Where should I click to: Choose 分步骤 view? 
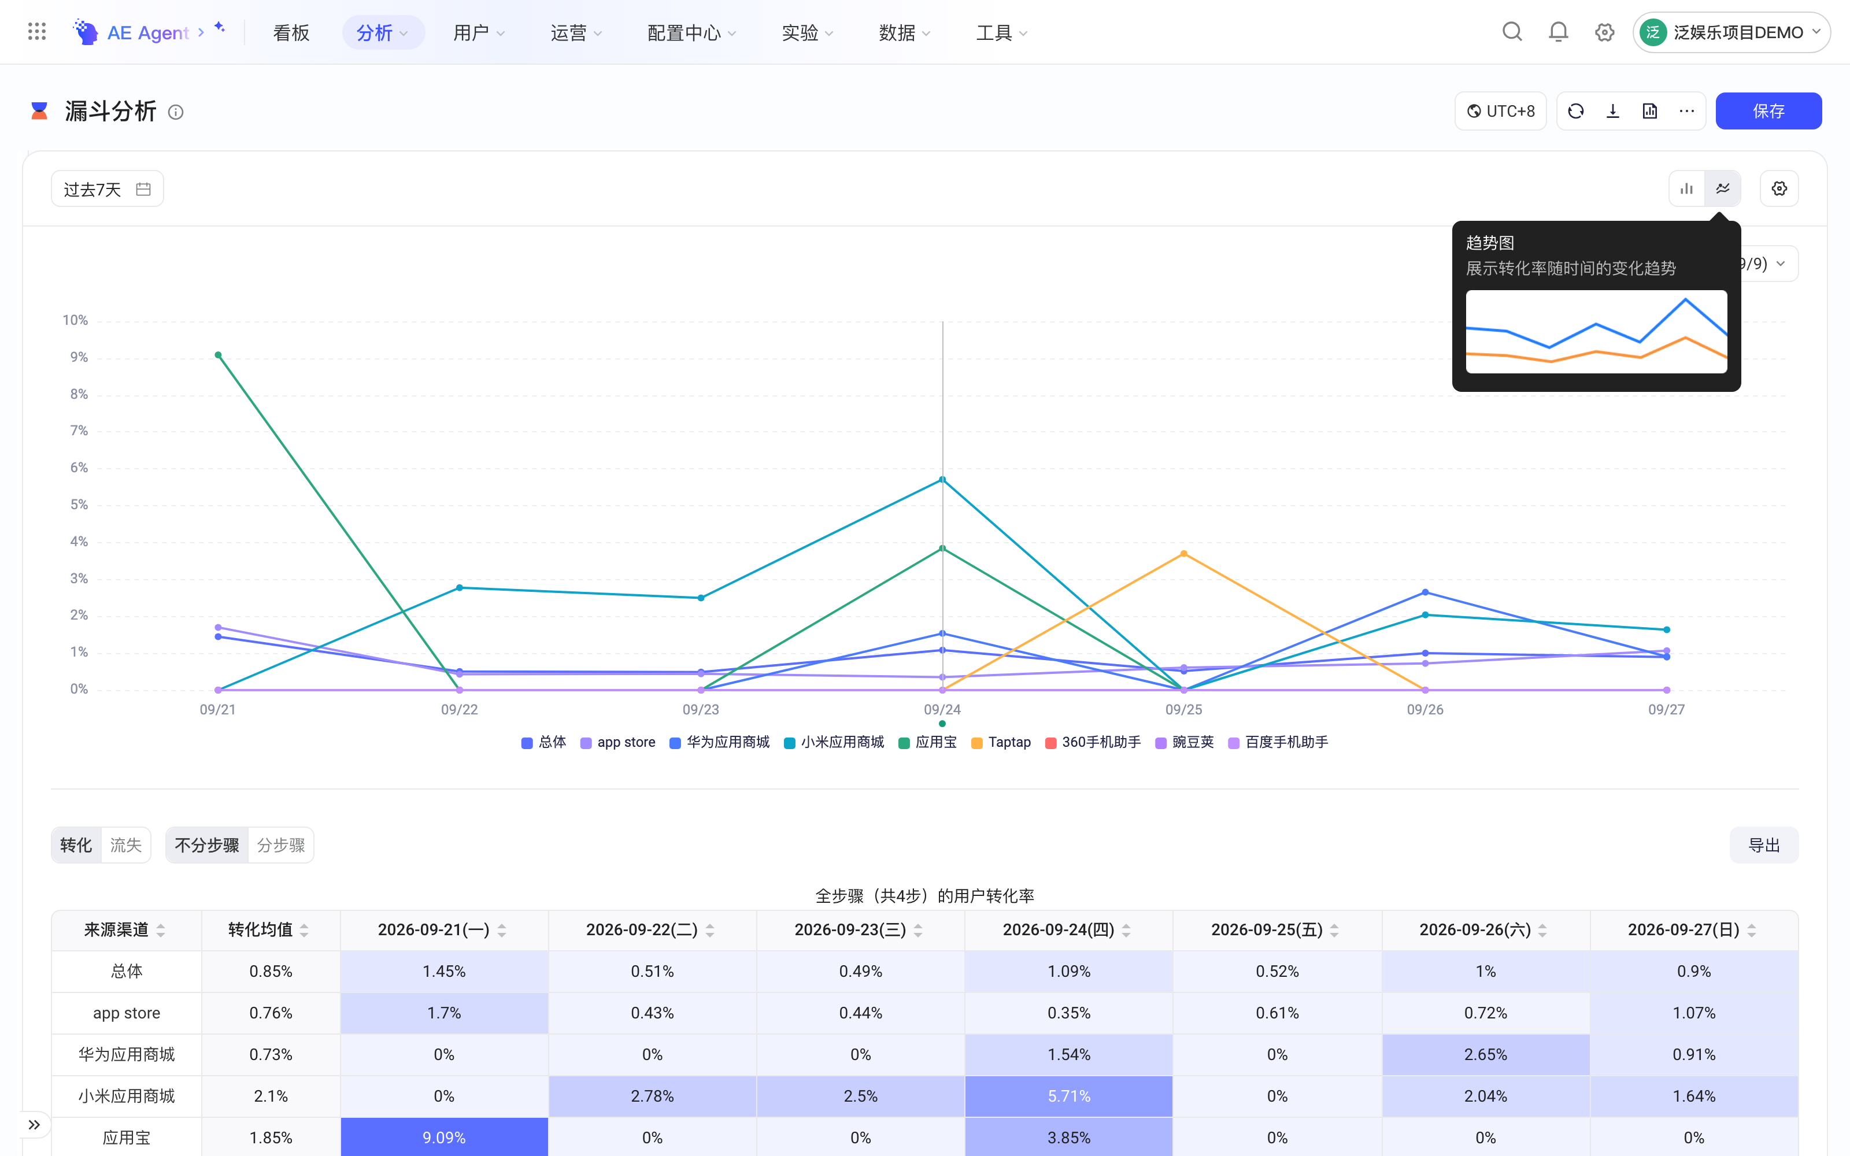[x=280, y=845]
